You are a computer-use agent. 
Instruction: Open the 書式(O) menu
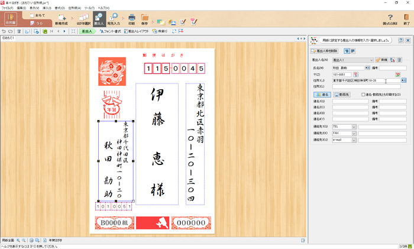60,8
